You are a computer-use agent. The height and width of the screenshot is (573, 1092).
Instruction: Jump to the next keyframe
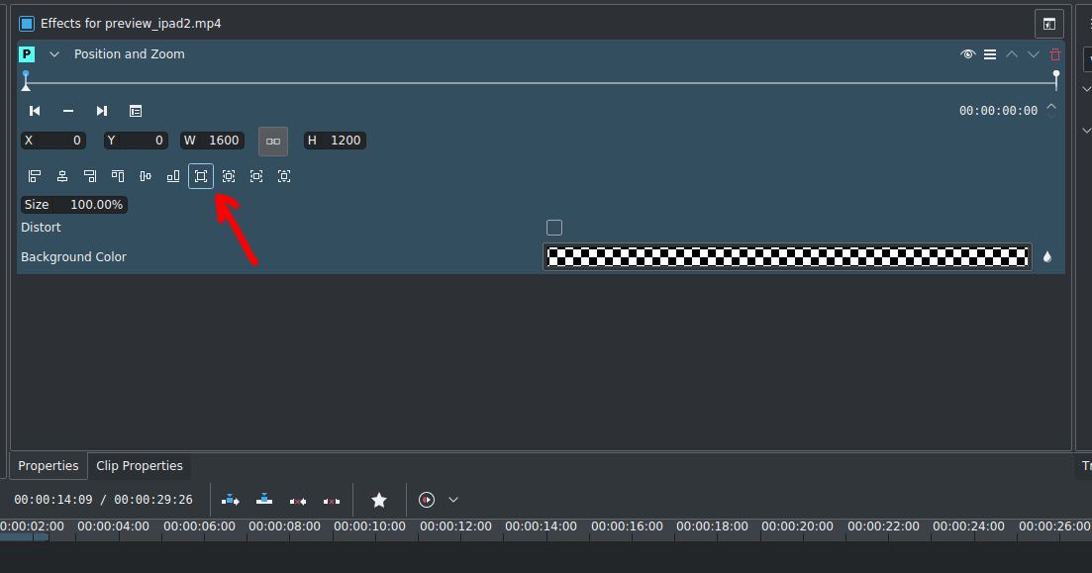(x=101, y=111)
